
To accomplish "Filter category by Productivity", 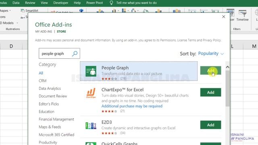I will coord(48,142).
